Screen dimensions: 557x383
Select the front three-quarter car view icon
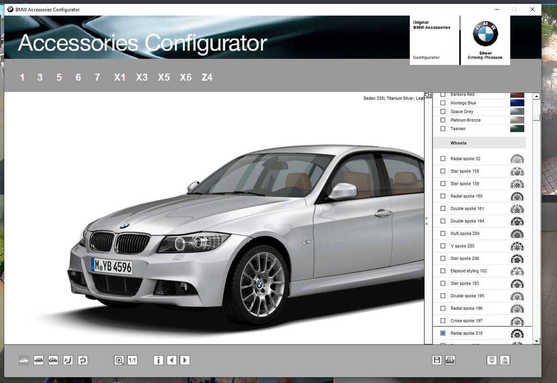pyautogui.click(x=24, y=360)
